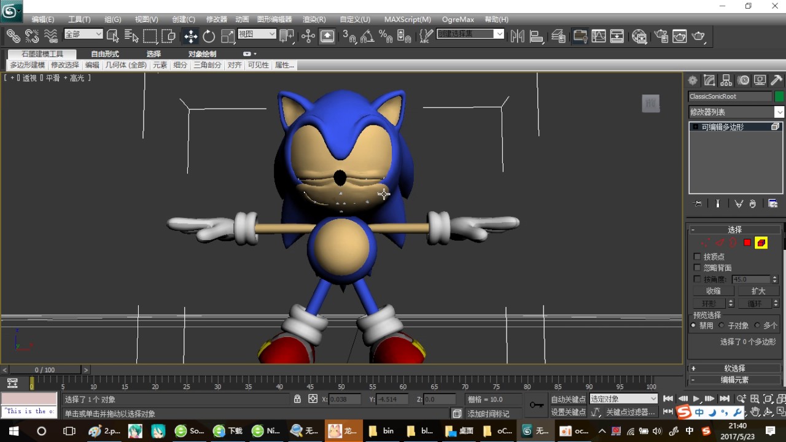The height and width of the screenshot is (442, 786).
Task: Select the Element sub-object level
Action: pos(761,242)
